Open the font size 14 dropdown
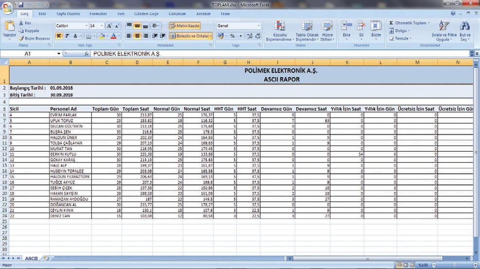 click(x=102, y=26)
